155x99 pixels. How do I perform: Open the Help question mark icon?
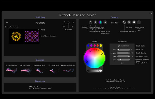click(x=64, y=22)
